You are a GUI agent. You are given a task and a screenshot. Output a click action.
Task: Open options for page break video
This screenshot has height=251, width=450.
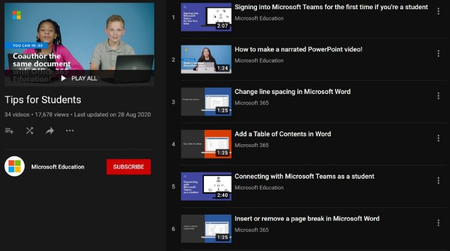pyautogui.click(x=438, y=223)
